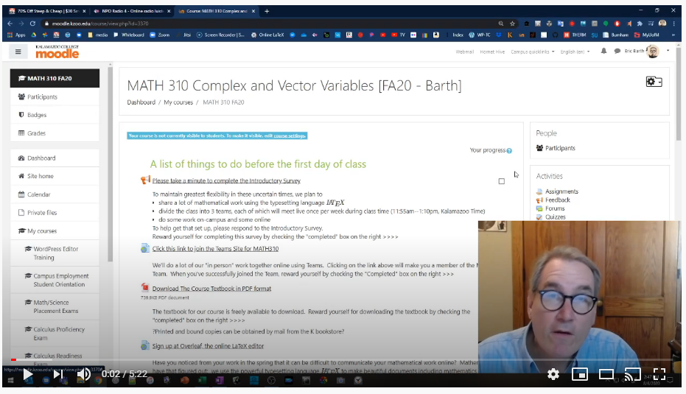Expand Campus quicklinks dropdown
Screen dimensions: 686x394
coord(533,52)
